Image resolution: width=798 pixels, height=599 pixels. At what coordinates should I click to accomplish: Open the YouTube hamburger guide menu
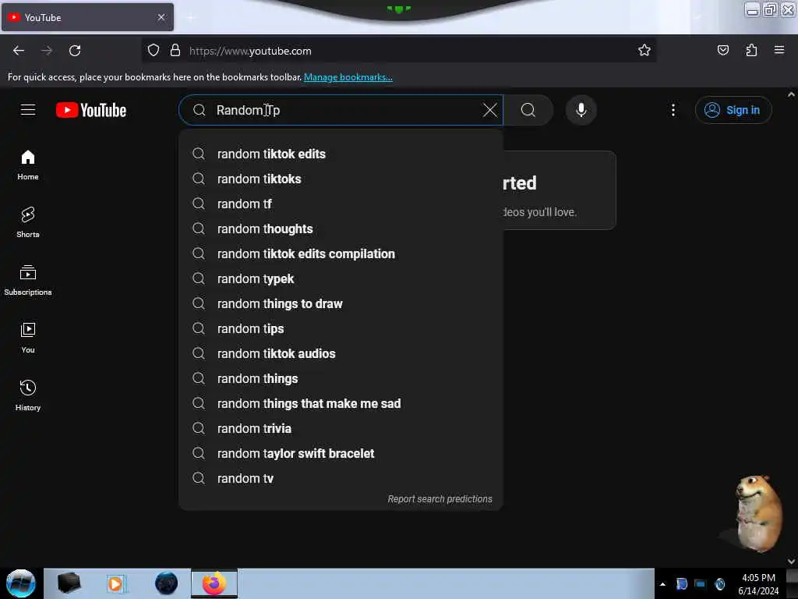pyautogui.click(x=28, y=109)
